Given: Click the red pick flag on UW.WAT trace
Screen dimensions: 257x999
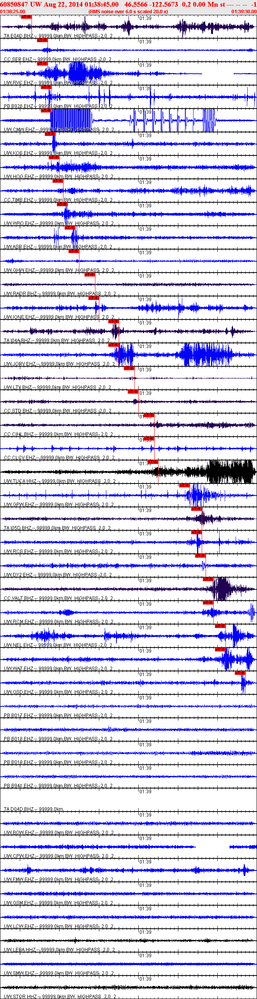Looking at the screenshot, I should click(x=220, y=649).
